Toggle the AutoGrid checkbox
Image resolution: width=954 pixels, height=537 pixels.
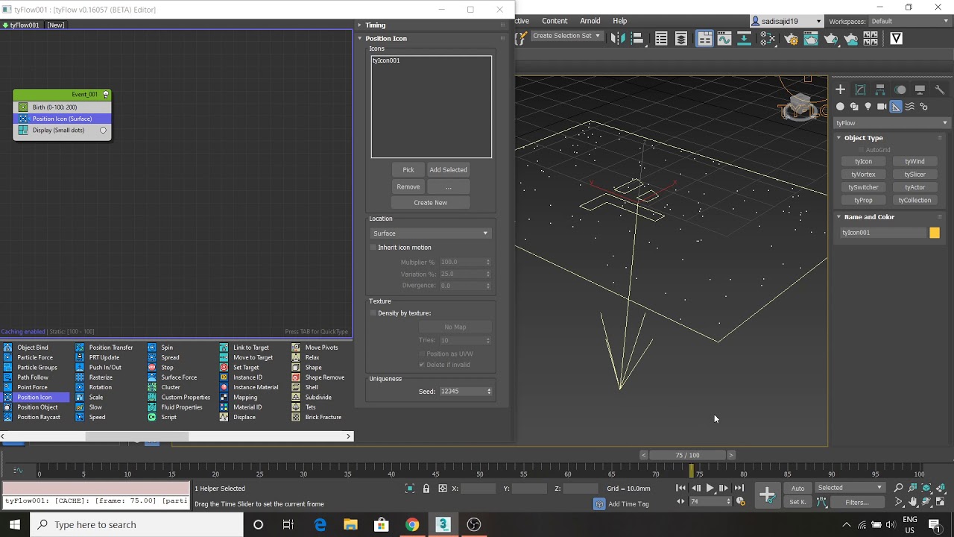[861, 150]
